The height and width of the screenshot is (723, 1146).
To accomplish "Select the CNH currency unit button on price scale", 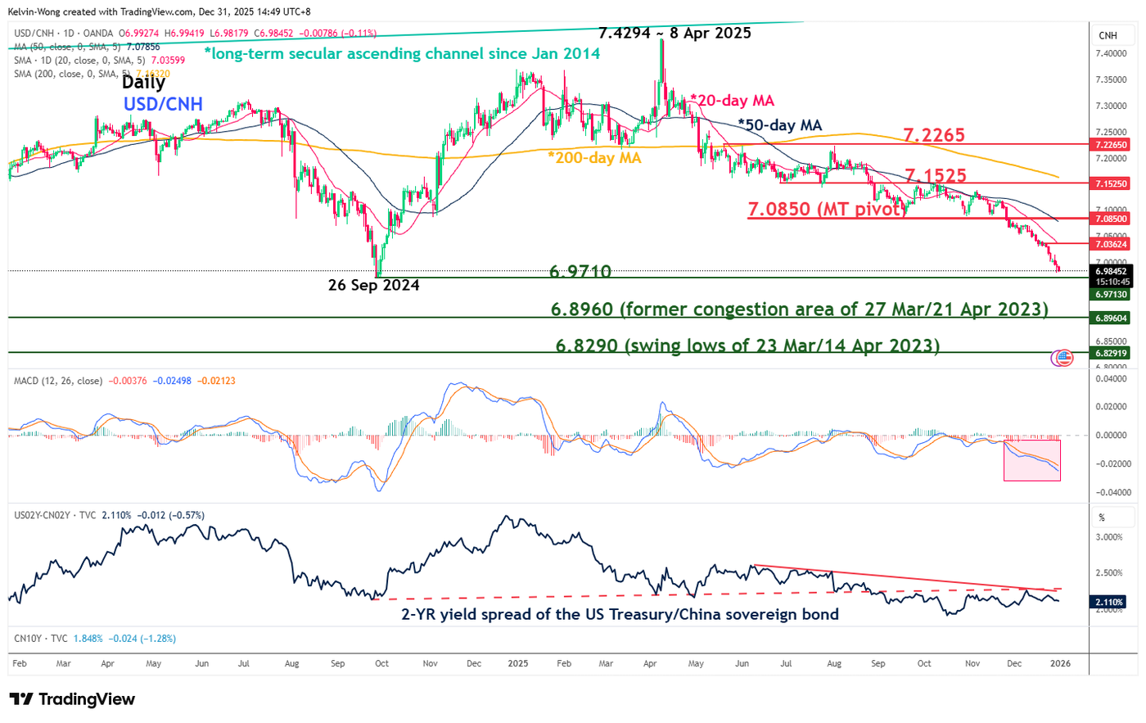I will tap(1111, 35).
